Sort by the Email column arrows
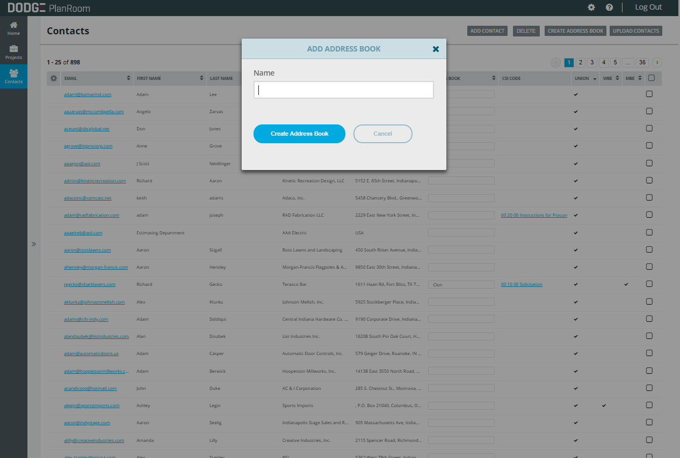680x458 pixels. pos(128,78)
